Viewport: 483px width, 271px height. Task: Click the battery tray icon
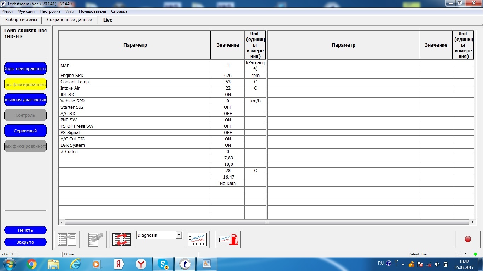(x=446, y=264)
